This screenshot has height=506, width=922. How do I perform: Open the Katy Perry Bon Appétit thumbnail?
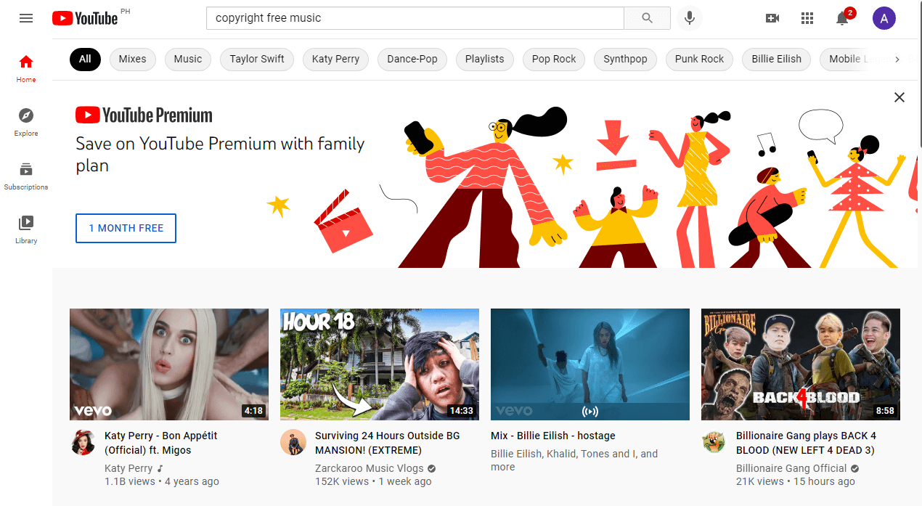(169, 364)
